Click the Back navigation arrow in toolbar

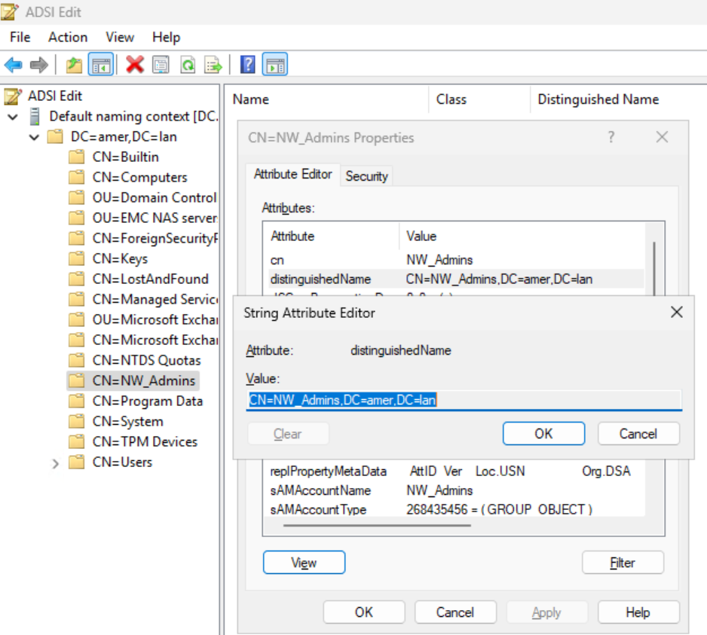(14, 64)
